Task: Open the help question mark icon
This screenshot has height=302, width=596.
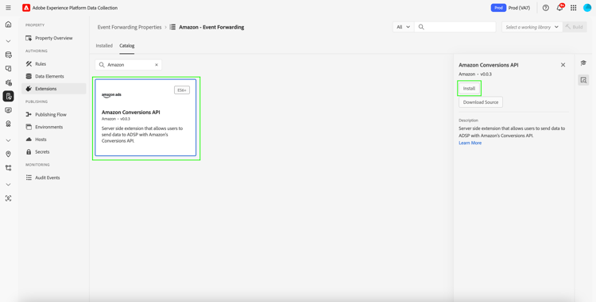Action: click(x=546, y=8)
